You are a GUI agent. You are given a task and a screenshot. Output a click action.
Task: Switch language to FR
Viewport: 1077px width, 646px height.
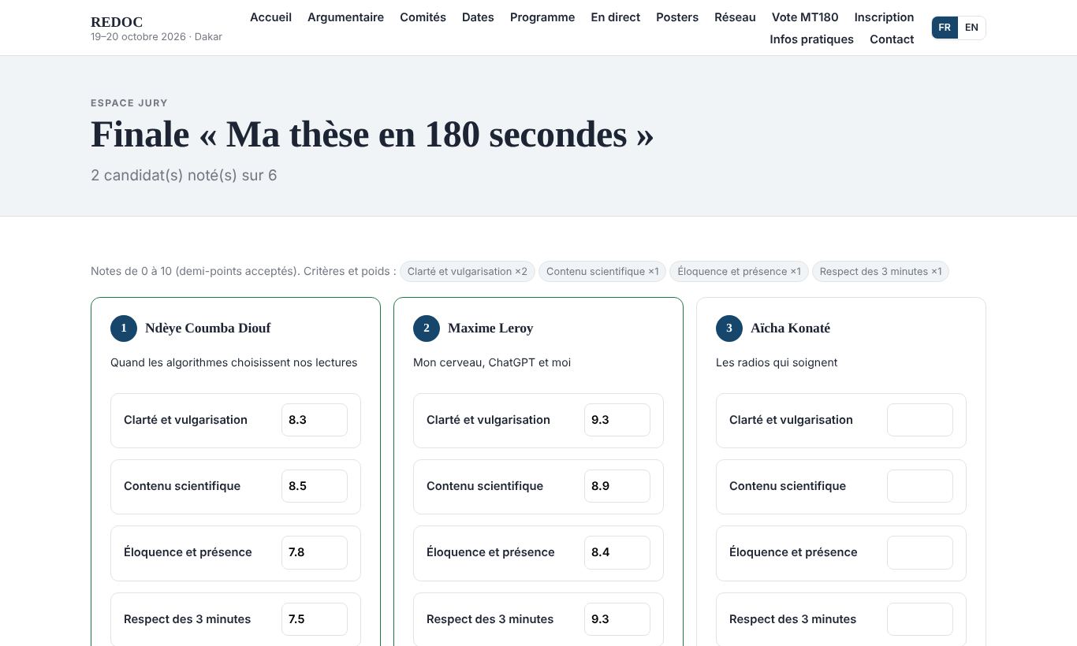[945, 28]
